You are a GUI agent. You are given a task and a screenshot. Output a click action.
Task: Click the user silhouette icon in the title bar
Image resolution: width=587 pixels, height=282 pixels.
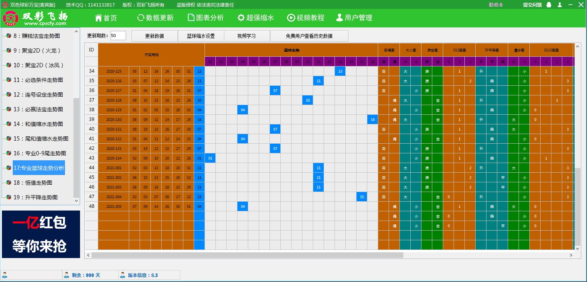pyautogui.click(x=560, y=5)
